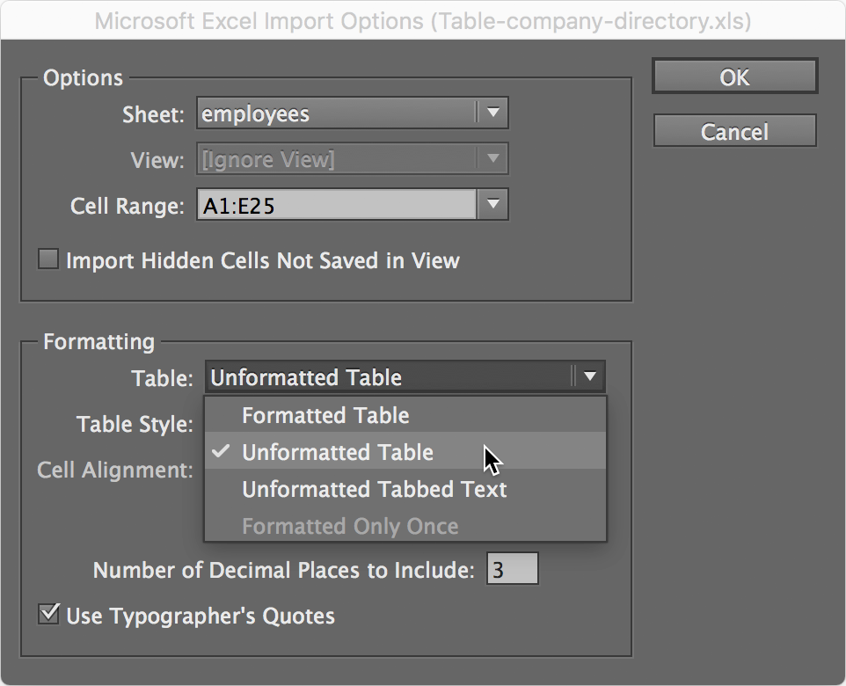Click the Table dropdown arrow icon
846x686 pixels.
591,376
